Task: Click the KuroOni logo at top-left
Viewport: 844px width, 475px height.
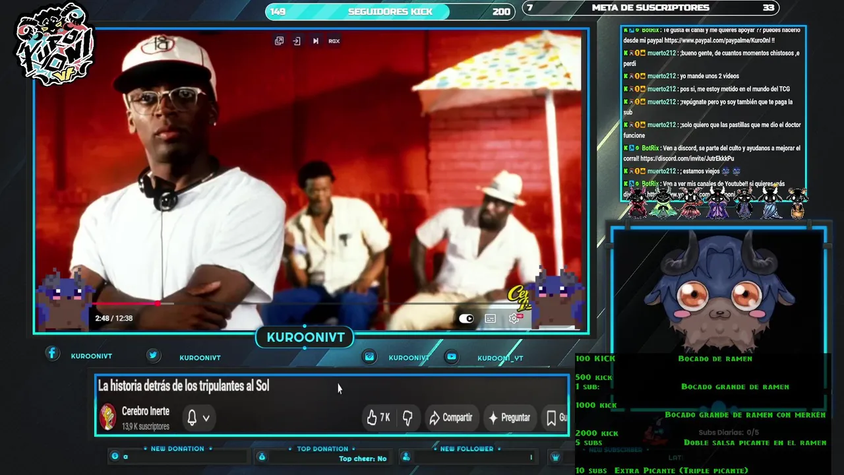Action: tap(55, 45)
